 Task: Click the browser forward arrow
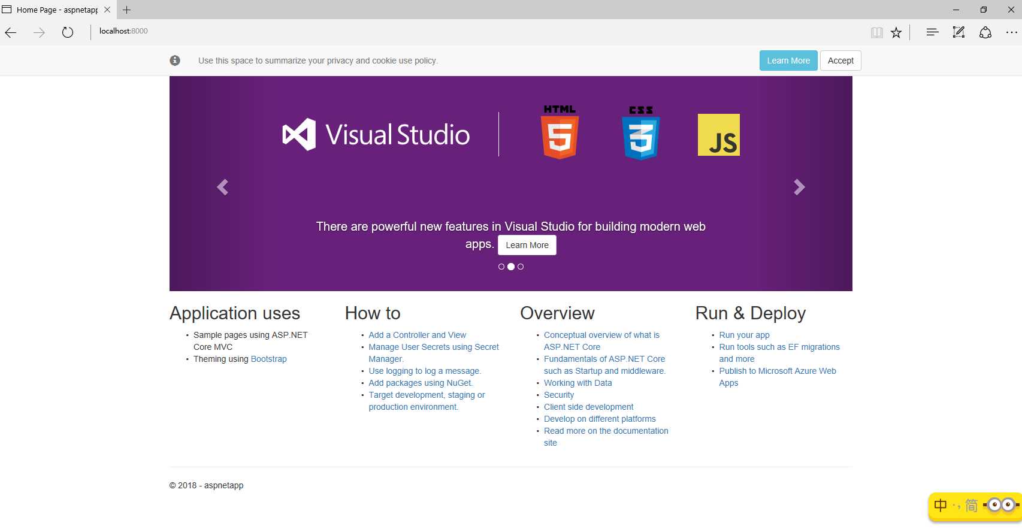(x=39, y=32)
